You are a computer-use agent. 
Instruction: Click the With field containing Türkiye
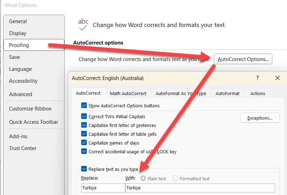pyautogui.click(x=200, y=188)
